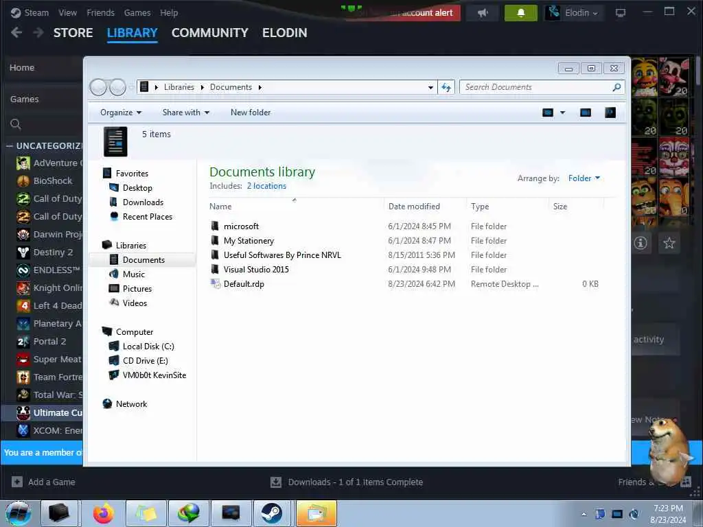The height and width of the screenshot is (527, 703).
Task: Open the Help menu in Steam
Action: [x=169, y=12]
